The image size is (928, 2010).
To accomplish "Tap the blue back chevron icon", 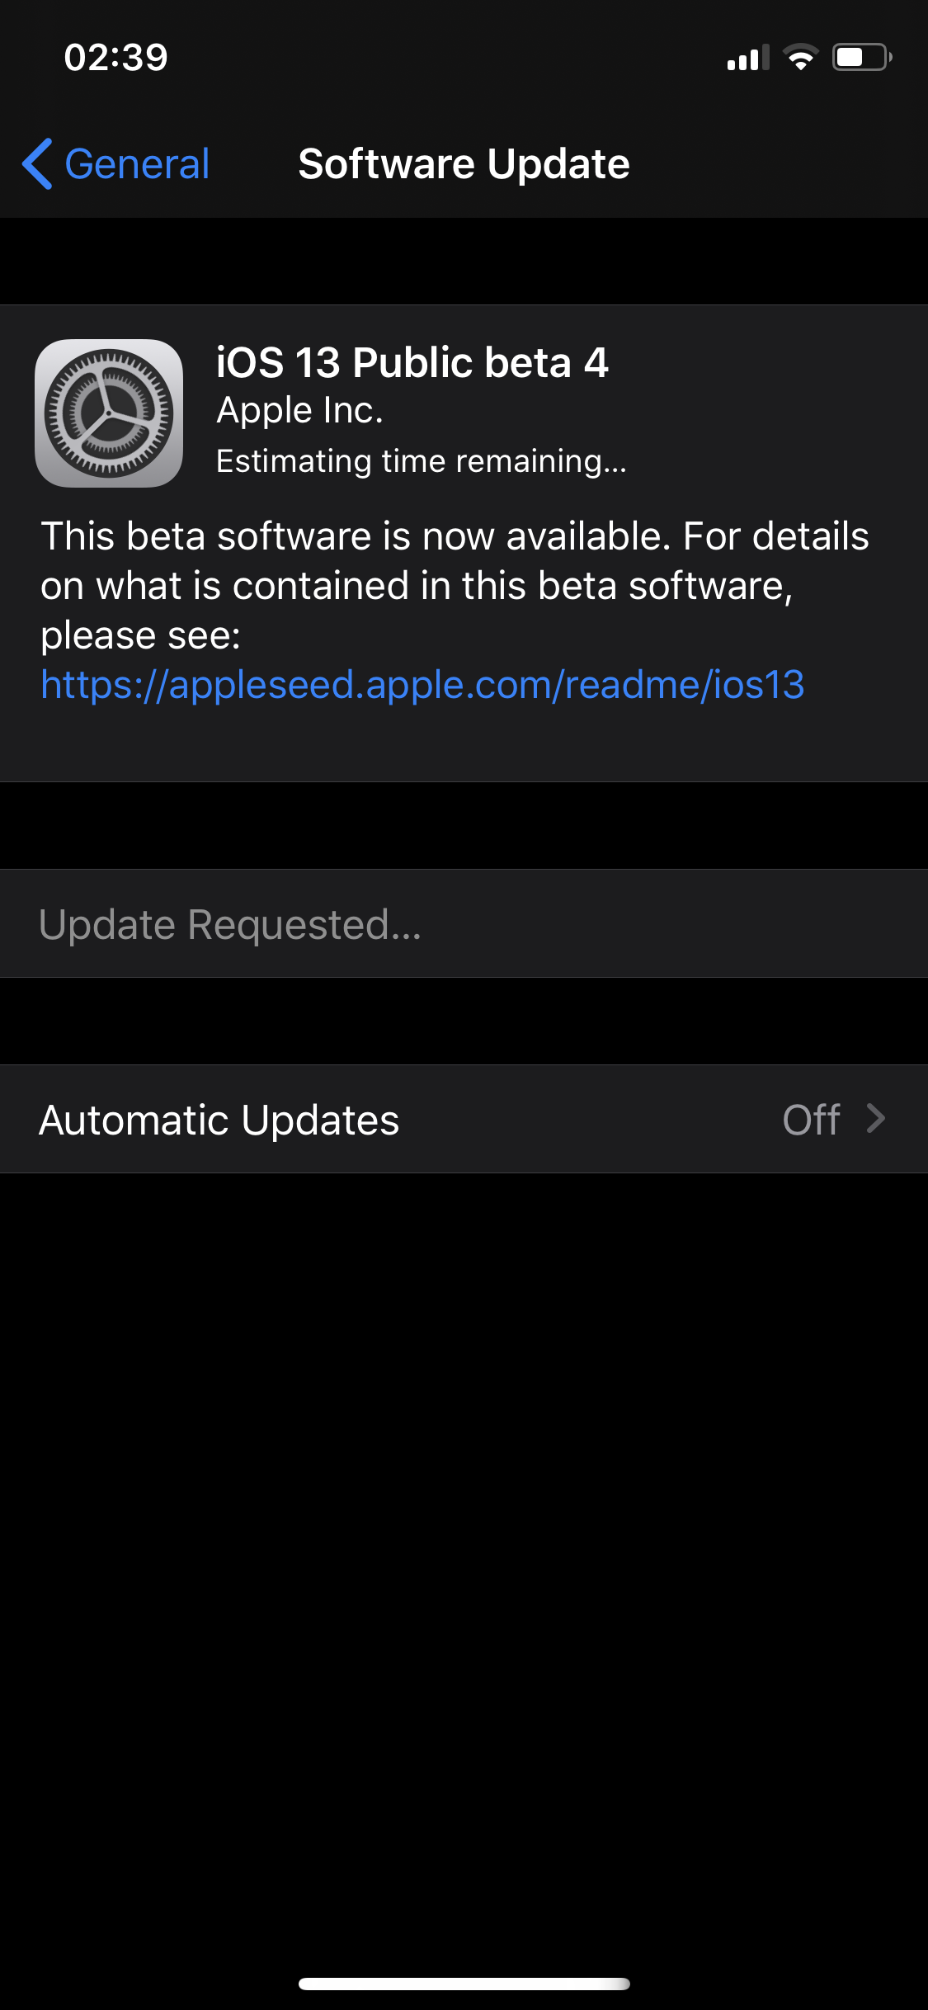I will [x=38, y=163].
